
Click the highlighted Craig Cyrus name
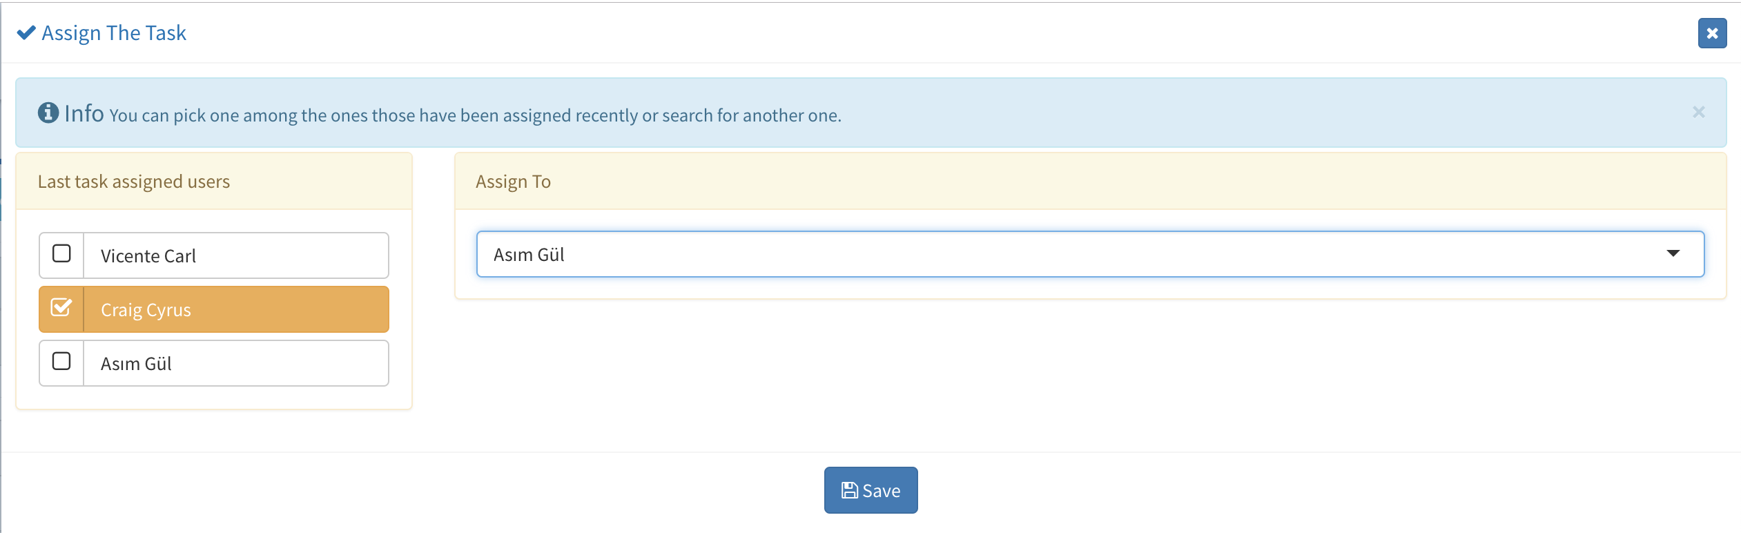pos(146,310)
